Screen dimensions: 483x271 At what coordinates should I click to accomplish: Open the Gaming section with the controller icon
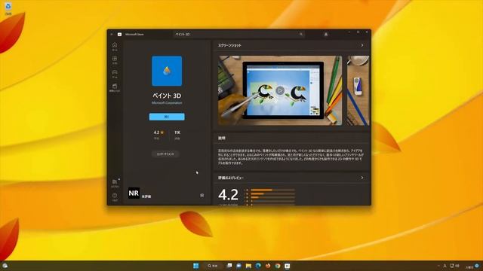(x=115, y=74)
